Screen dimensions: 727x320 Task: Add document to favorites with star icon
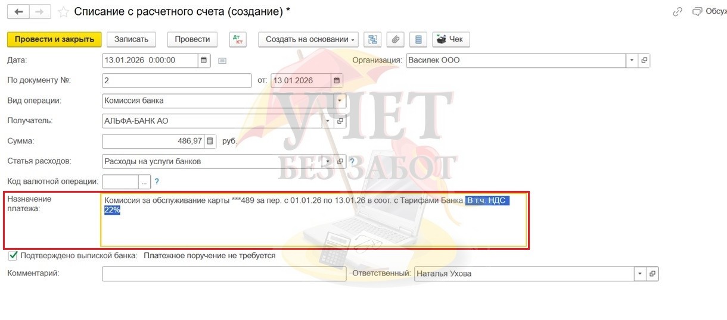click(63, 12)
